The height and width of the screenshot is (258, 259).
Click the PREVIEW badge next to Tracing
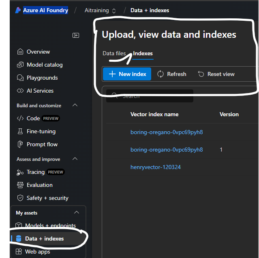(56, 172)
